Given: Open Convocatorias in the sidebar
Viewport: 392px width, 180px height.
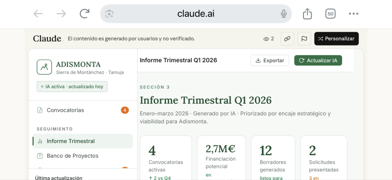Looking at the screenshot, I should pos(65,110).
